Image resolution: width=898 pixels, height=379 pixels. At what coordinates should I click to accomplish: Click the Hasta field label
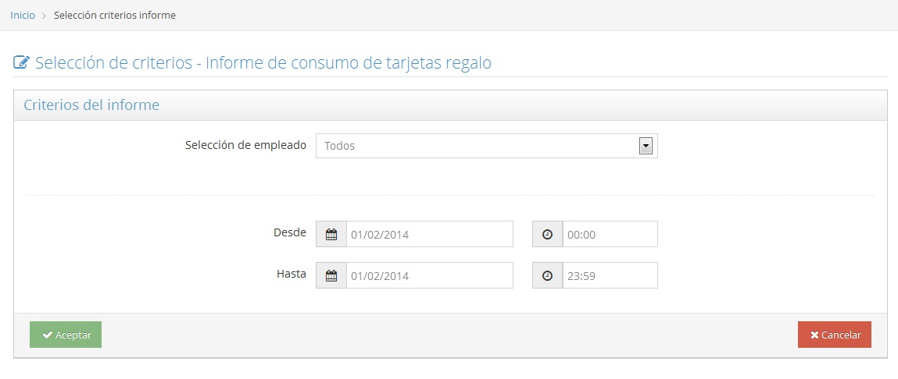[291, 274]
